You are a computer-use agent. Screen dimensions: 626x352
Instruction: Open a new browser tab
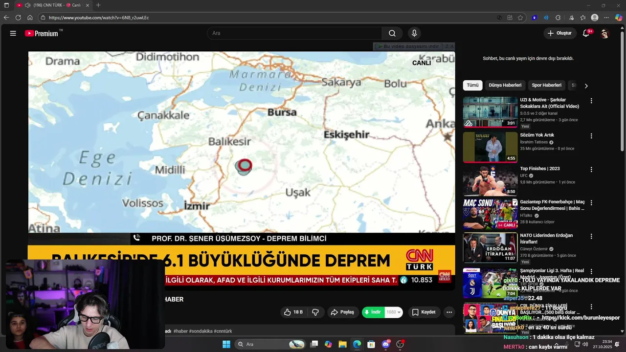pyautogui.click(x=98, y=5)
